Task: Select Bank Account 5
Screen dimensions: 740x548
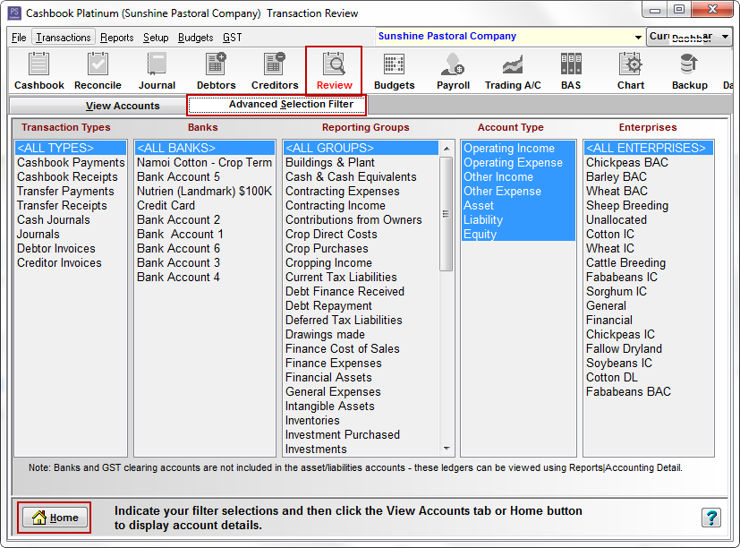Action: 205,176
